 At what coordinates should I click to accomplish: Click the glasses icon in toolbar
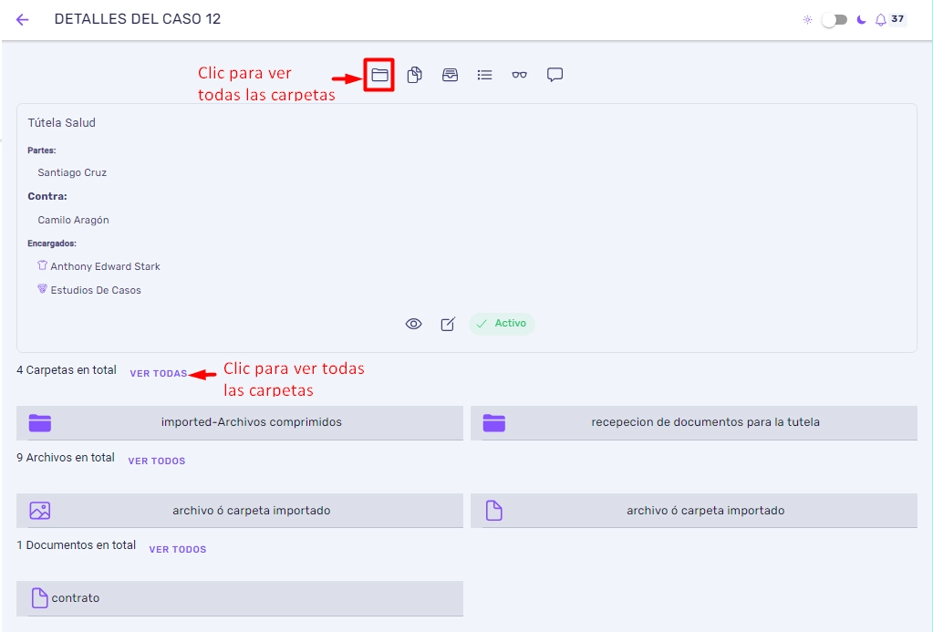pyautogui.click(x=520, y=75)
